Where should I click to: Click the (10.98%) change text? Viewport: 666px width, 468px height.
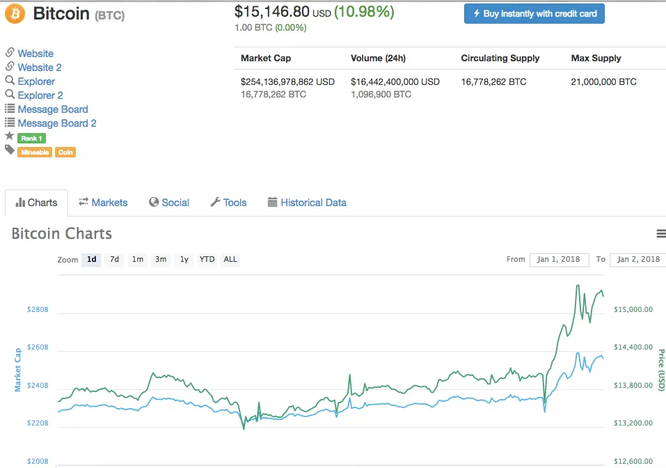[x=365, y=12]
